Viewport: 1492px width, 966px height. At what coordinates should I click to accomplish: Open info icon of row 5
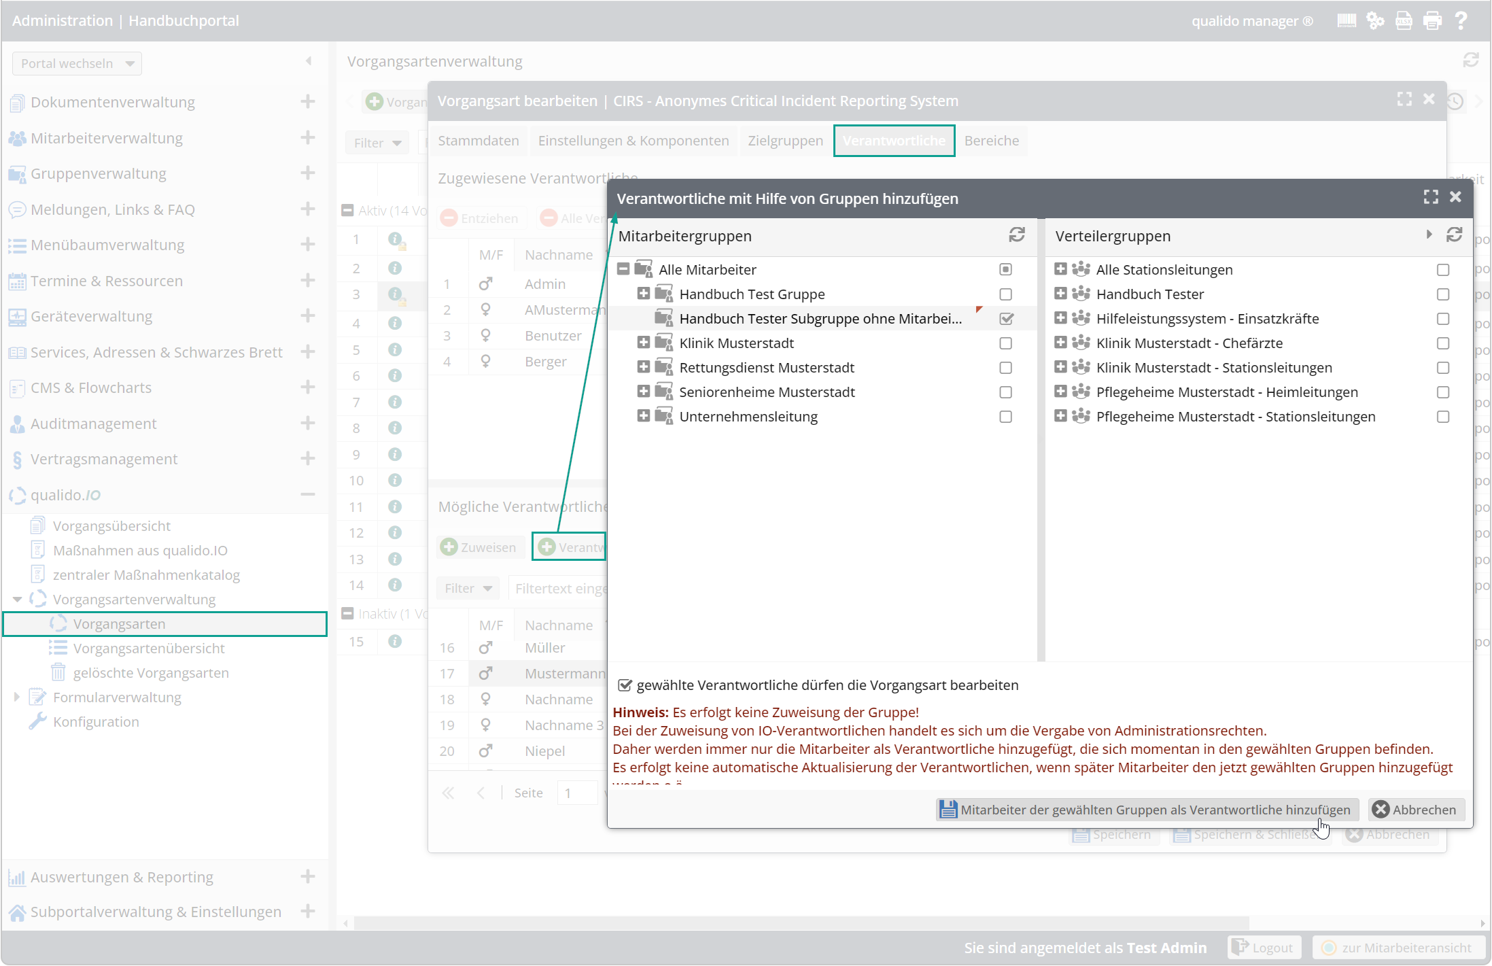pos(395,349)
